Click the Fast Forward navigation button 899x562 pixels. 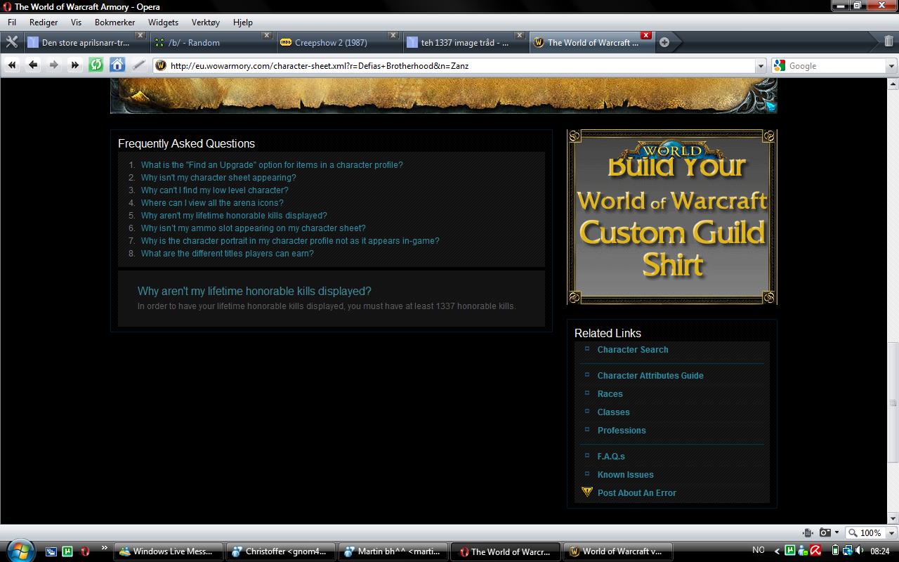[75, 65]
